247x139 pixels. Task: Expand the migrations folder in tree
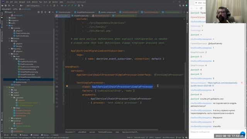coord(7,20)
